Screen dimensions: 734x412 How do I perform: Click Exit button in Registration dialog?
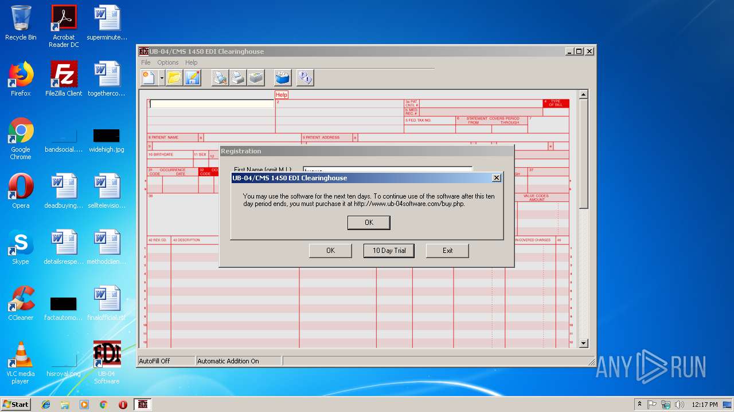[x=447, y=251]
